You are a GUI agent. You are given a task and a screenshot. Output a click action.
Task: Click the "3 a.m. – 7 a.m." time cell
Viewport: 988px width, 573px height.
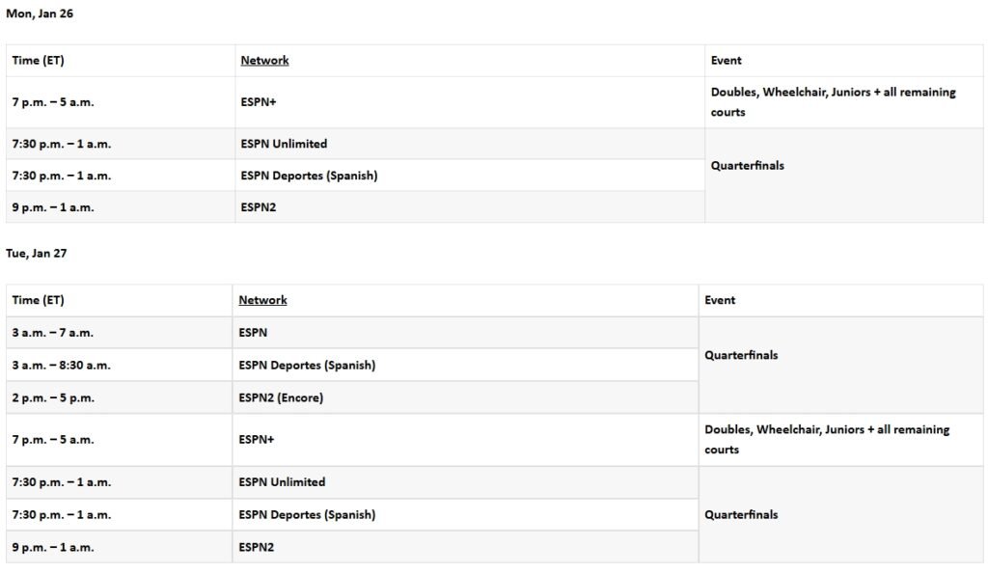pyautogui.click(x=53, y=333)
